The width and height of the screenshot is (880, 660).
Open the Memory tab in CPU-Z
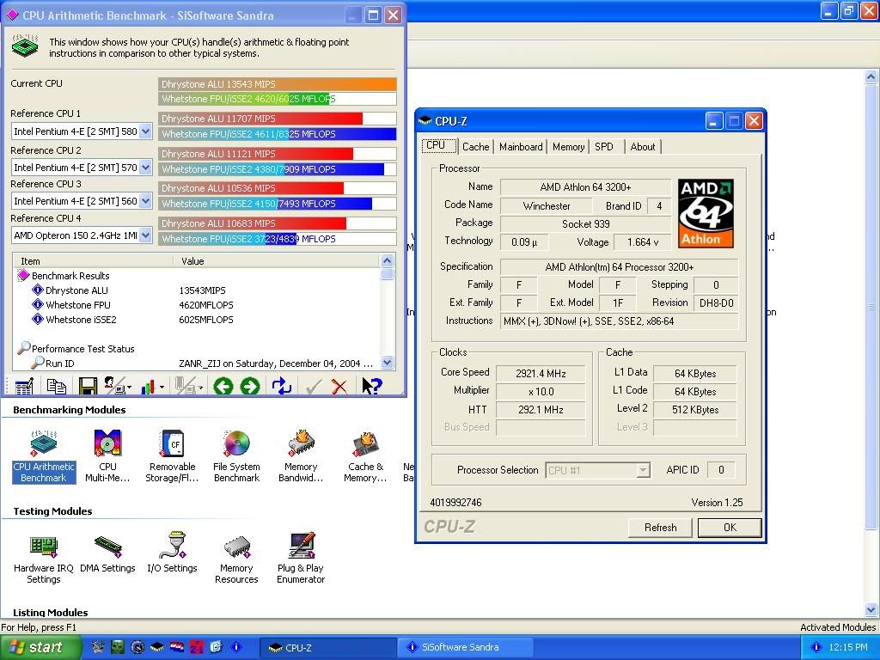click(x=568, y=147)
